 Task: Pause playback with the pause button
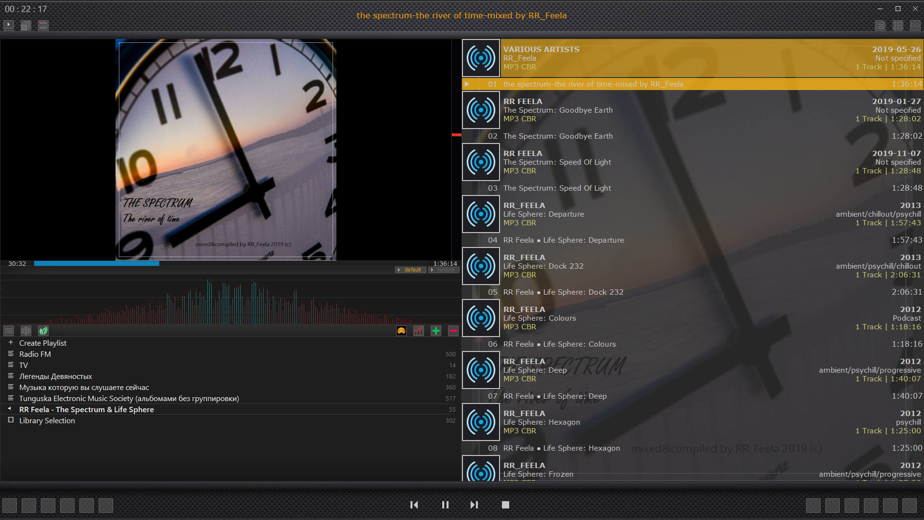(x=445, y=505)
